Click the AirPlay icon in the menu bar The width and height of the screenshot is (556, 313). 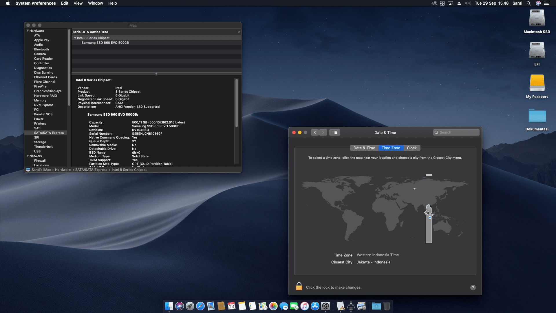tap(450, 3)
